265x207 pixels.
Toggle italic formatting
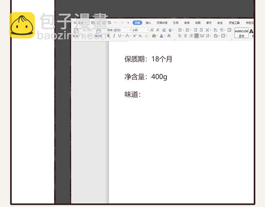(114, 36)
